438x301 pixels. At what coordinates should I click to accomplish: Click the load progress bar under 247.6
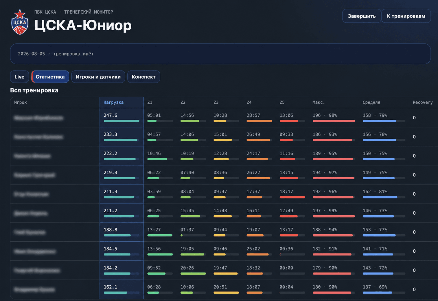(122, 121)
